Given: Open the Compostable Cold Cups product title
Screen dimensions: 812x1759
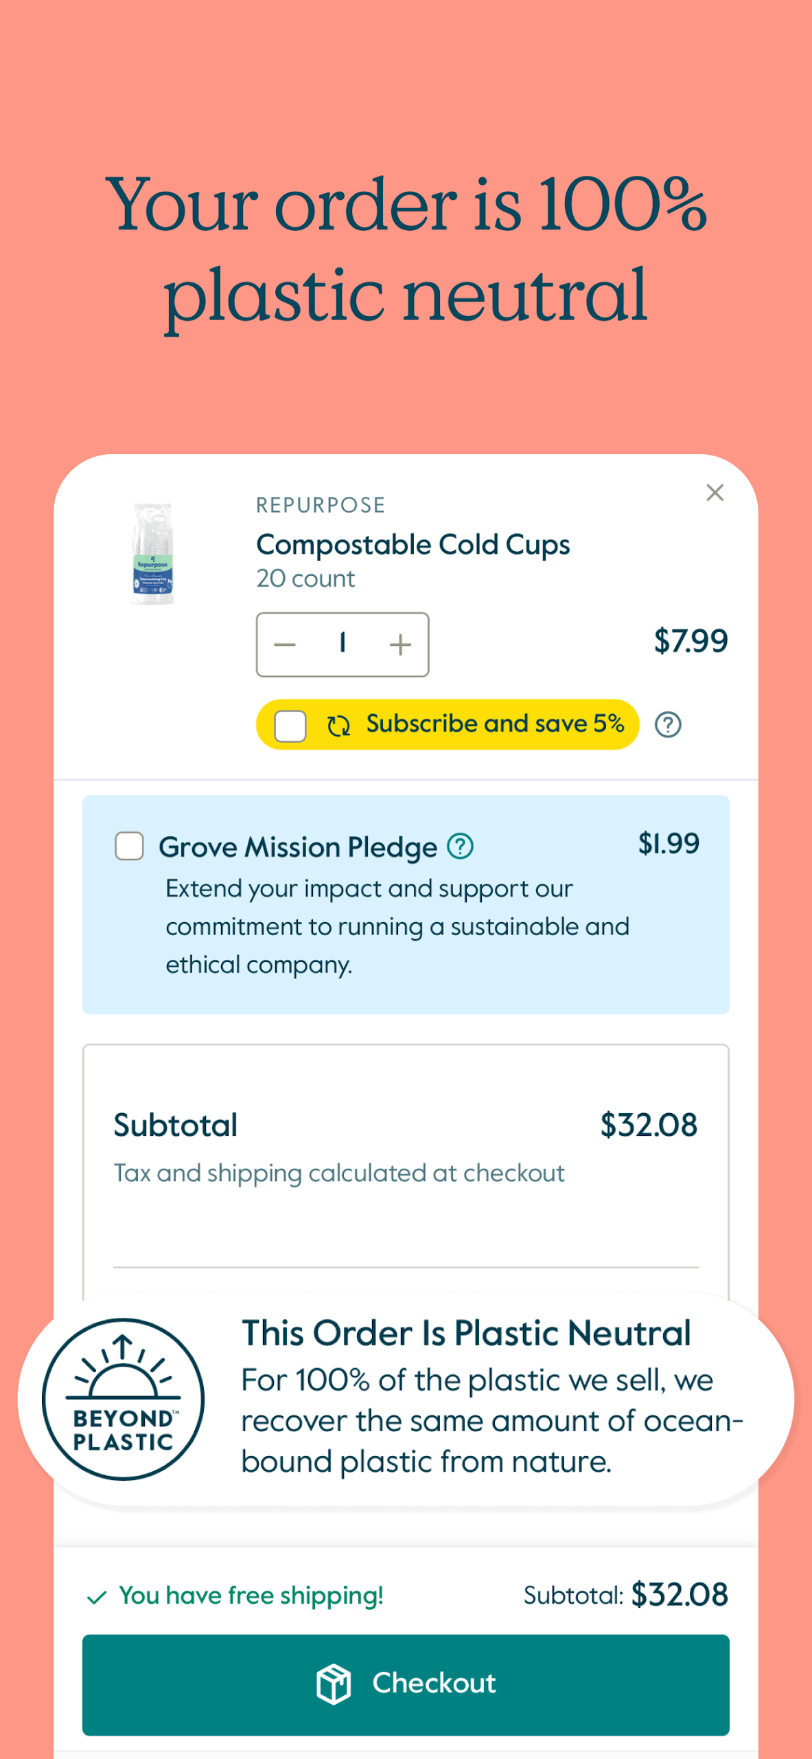Looking at the screenshot, I should coord(413,545).
